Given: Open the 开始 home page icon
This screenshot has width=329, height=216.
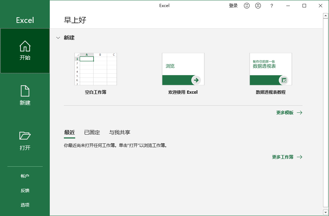Looking at the screenshot, I should pos(25,46).
